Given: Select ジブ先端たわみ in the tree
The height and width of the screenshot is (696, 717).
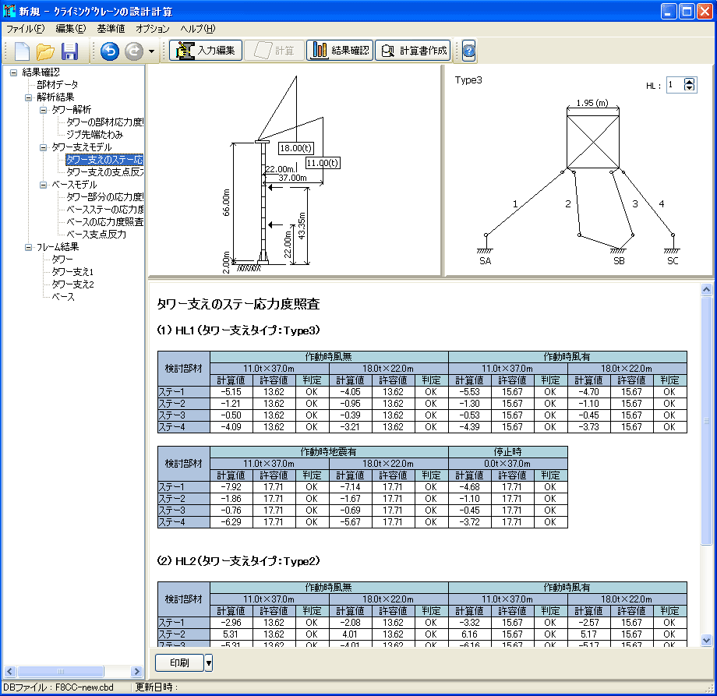Looking at the screenshot, I should (94, 135).
